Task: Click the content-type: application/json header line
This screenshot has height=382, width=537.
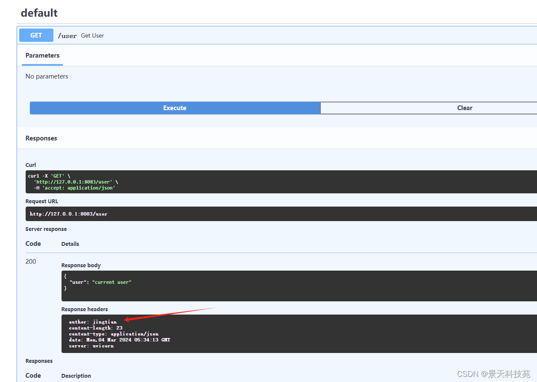Action: pyautogui.click(x=114, y=334)
